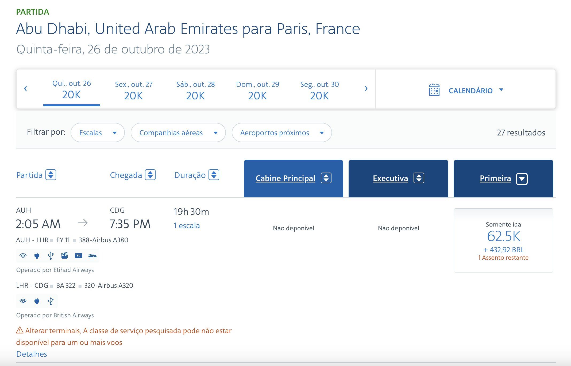571x366 pixels.
Task: Sort Primeira fares with down arrow icon
Action: click(522, 179)
